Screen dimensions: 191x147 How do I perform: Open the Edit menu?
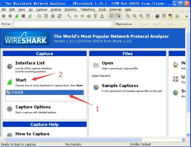click(12, 10)
